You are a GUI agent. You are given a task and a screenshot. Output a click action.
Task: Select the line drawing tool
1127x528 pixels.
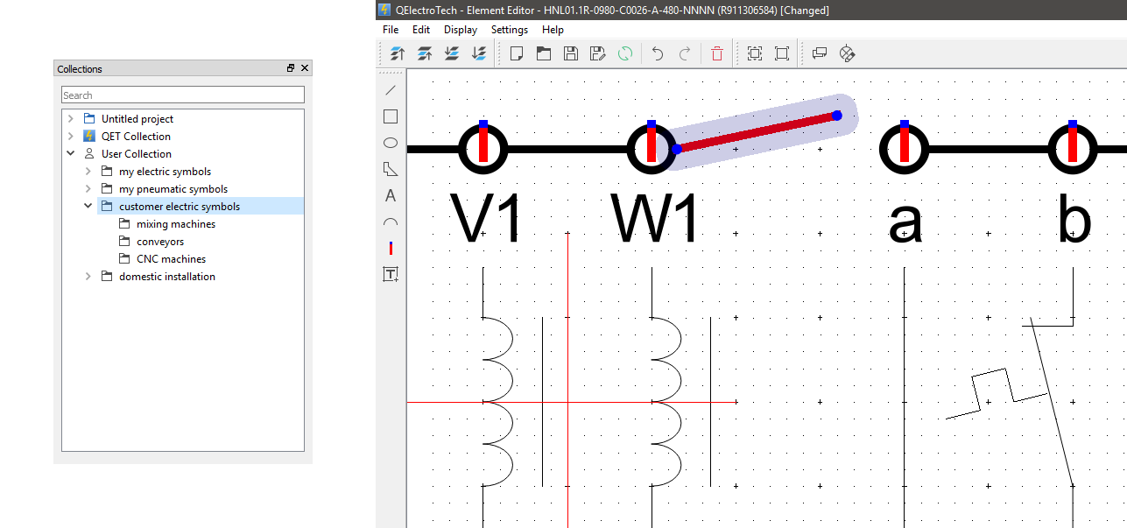[391, 90]
